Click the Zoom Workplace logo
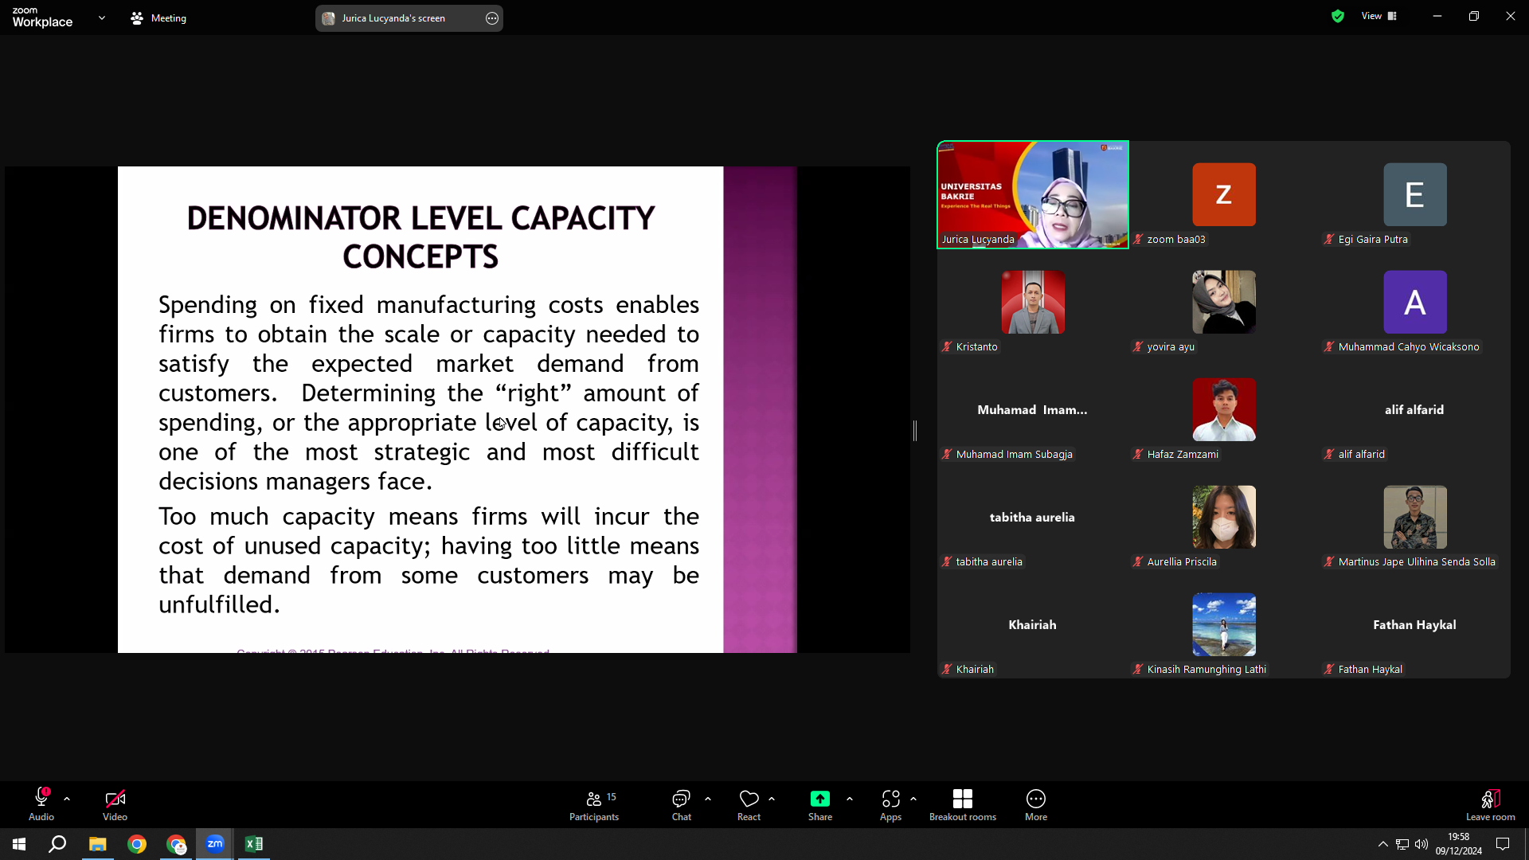Viewport: 1529px width, 860px height. click(x=42, y=18)
